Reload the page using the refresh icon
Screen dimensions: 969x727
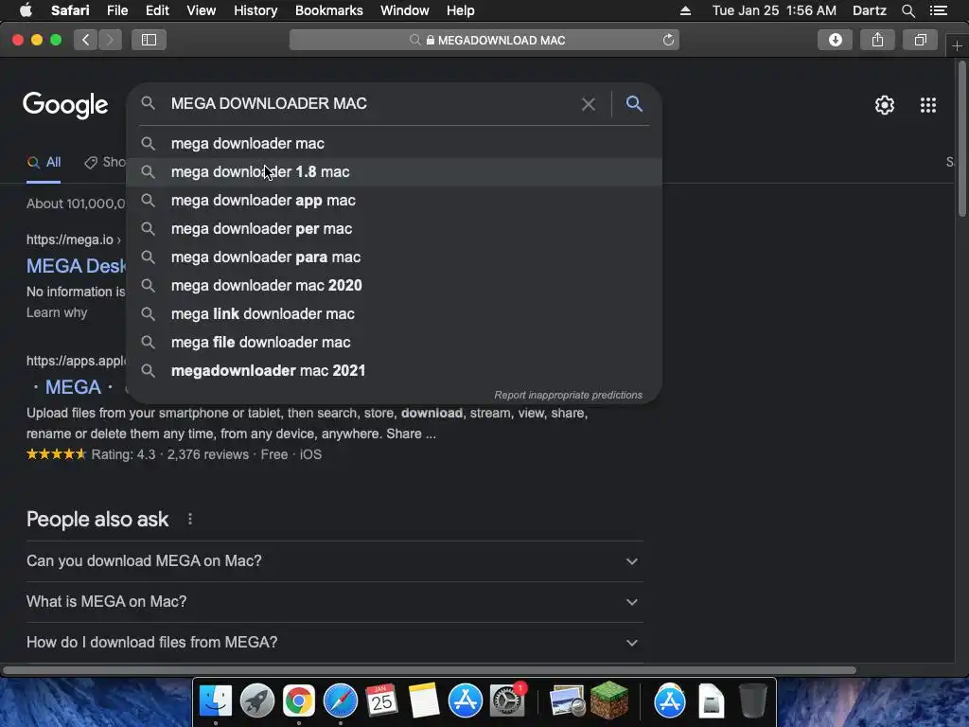tap(668, 40)
